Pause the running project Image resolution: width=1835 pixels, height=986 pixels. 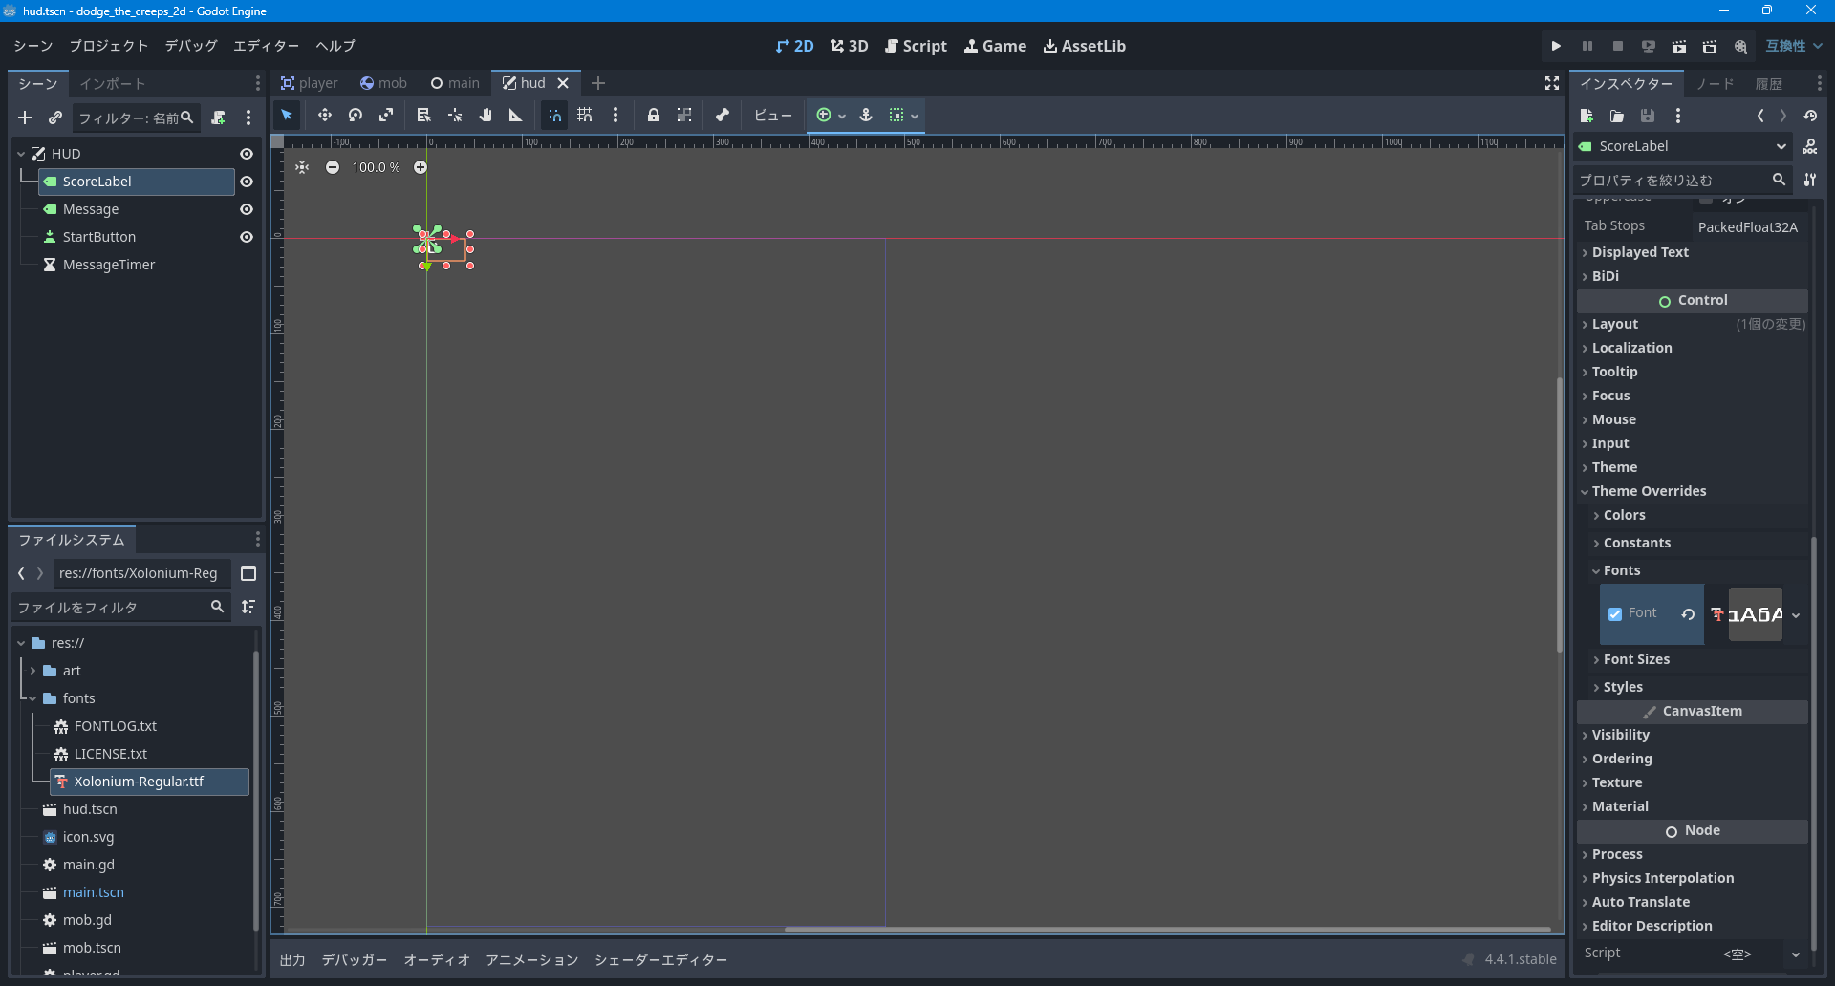[x=1587, y=46]
